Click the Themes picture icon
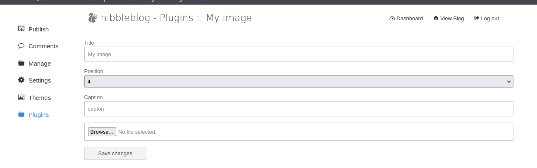Image resolution: width=537 pixels, height=168 pixels. 21,97
